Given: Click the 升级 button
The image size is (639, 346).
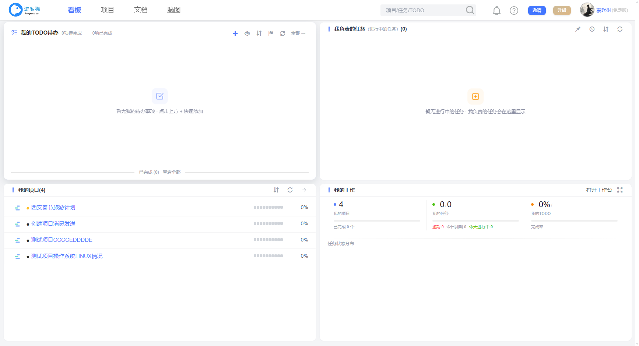Looking at the screenshot, I should (x=562, y=10).
